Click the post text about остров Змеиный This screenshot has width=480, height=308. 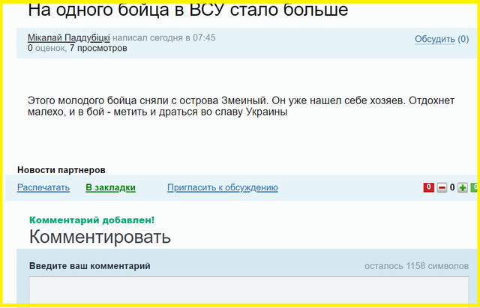coord(241,106)
